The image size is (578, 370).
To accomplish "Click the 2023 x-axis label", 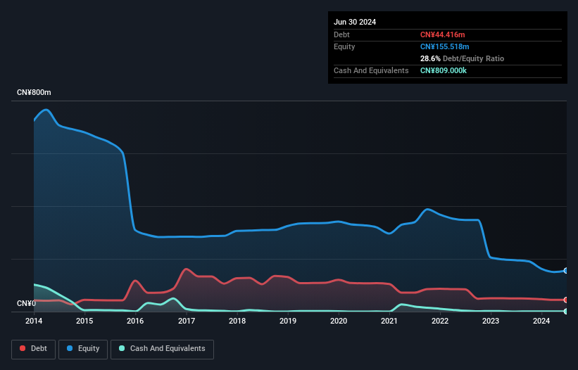I will point(491,321).
